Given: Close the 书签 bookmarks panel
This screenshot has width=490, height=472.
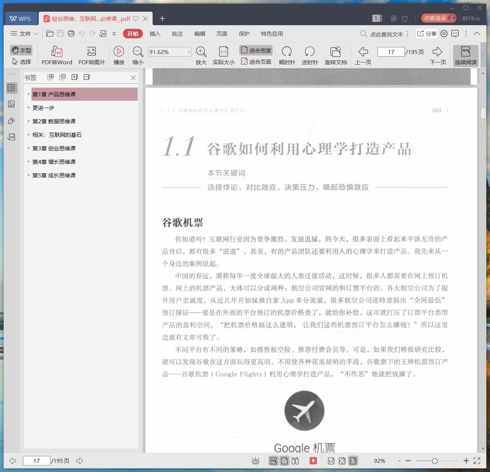Looking at the screenshot, I should tap(133, 77).
